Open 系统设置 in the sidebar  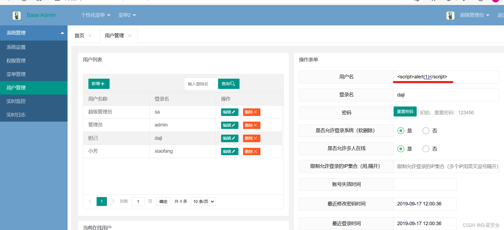[34, 47]
